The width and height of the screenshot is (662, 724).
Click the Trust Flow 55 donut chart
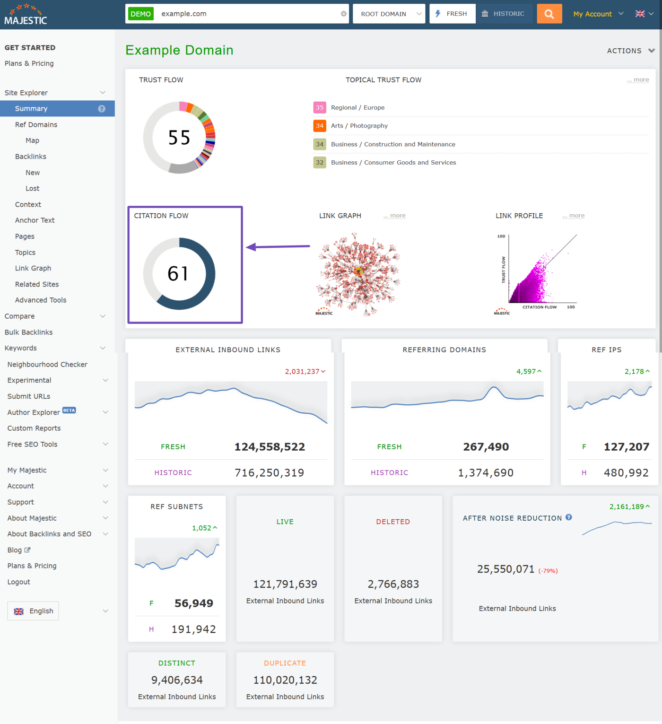pos(179,138)
